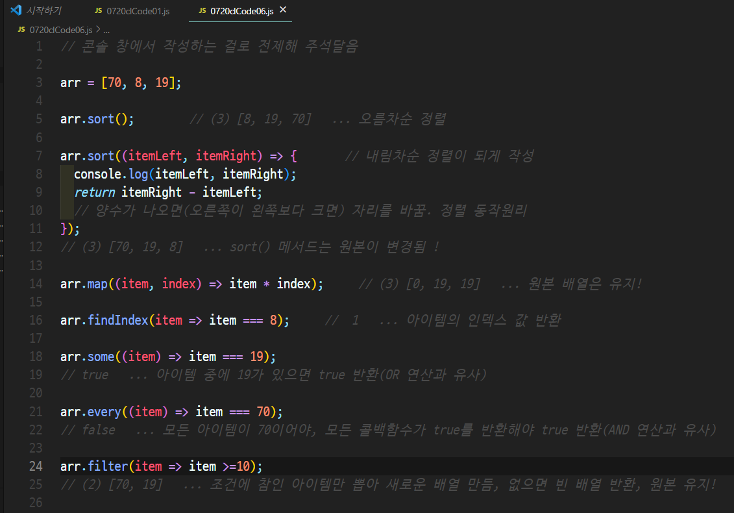Viewport: 734px width, 513px height.
Task: Click line number 7 in the gutter
Action: (x=39, y=156)
